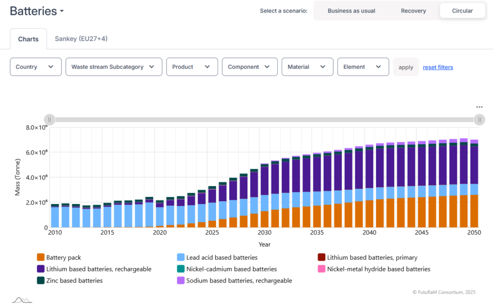Toggle Lithium based batteries, rechargeable legend

[94, 269]
